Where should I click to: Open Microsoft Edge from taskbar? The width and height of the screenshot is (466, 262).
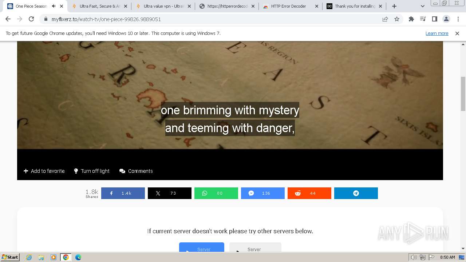[78, 257]
